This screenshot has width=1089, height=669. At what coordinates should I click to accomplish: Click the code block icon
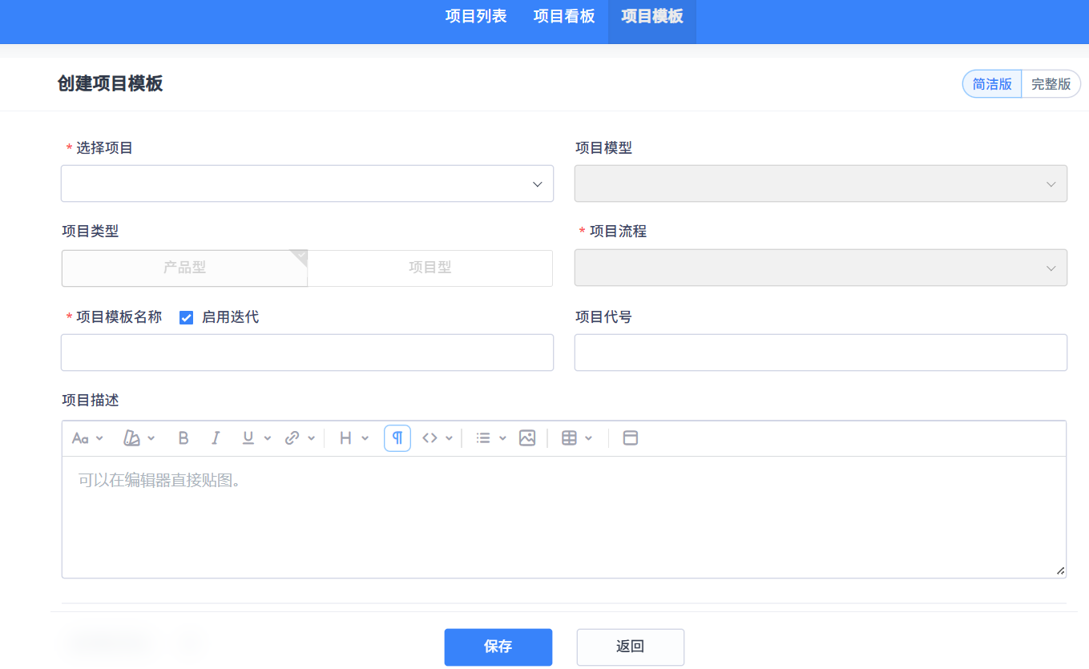point(430,438)
